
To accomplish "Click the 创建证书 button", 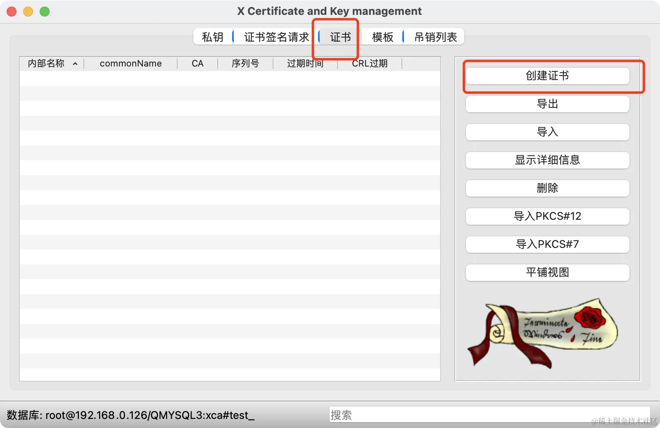I will click(547, 76).
